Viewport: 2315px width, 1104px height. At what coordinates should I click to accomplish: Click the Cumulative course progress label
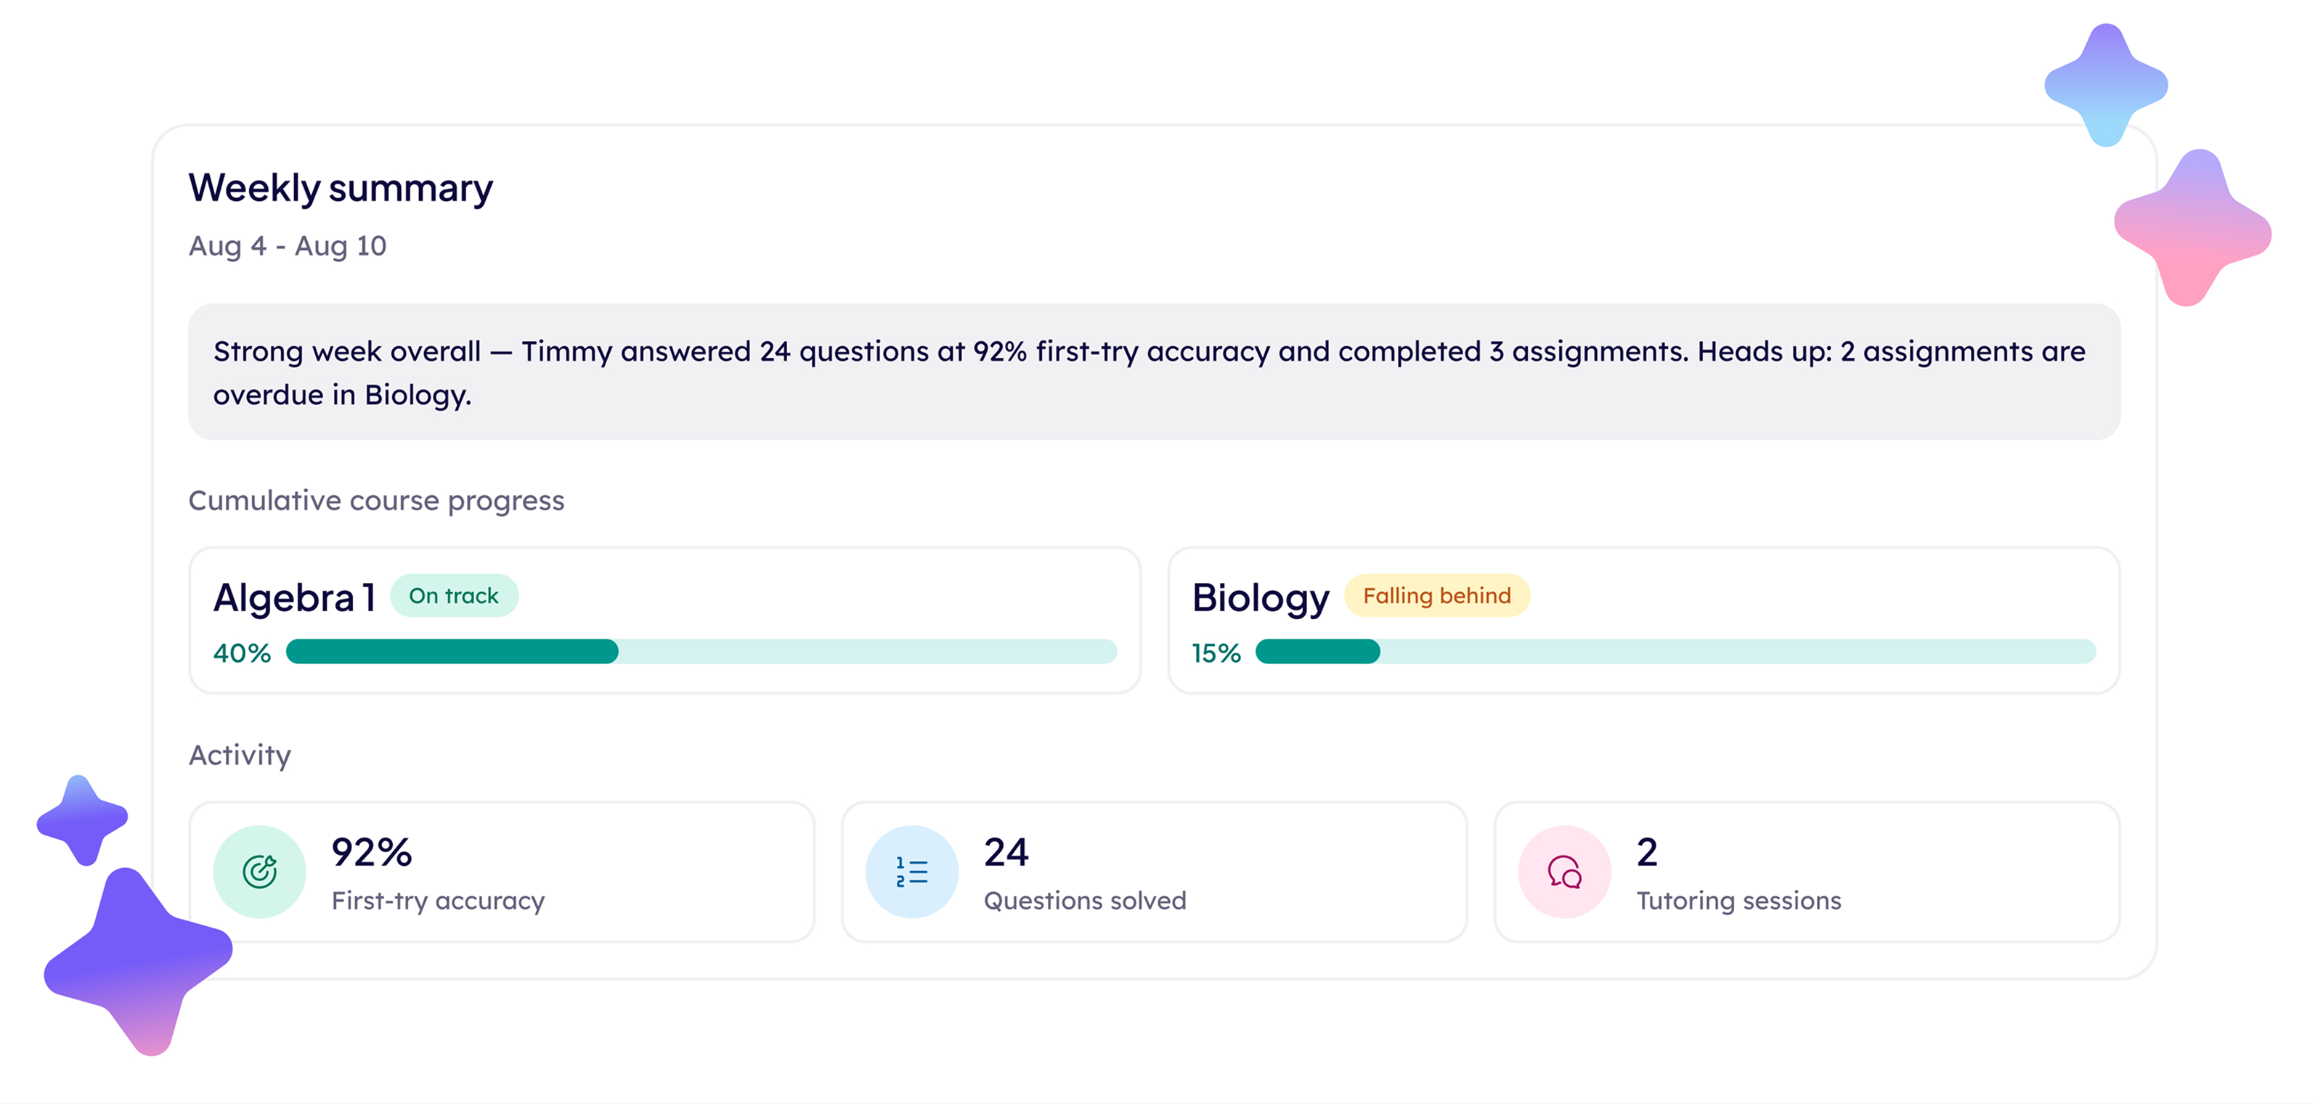[x=377, y=500]
